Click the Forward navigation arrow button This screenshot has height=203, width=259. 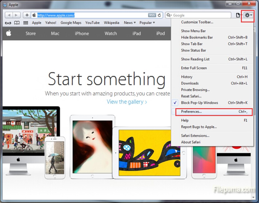(x=17, y=15)
